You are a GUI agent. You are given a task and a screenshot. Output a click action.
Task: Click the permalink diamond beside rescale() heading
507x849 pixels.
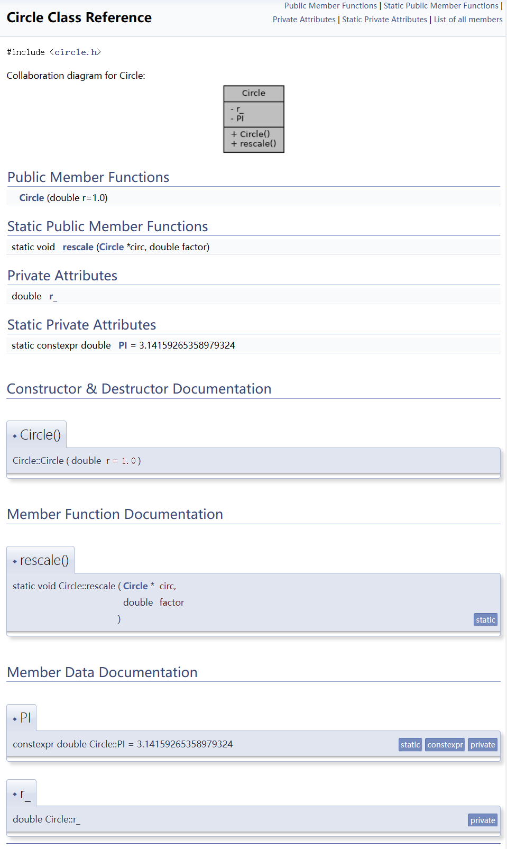[x=15, y=562]
